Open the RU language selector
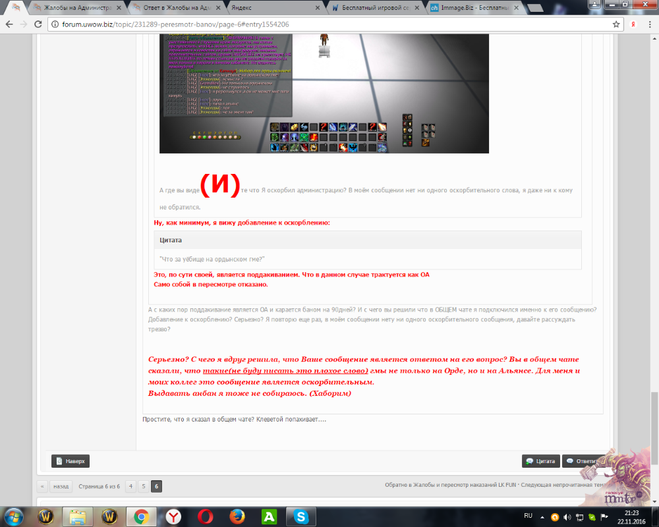This screenshot has height=527, width=659. (528, 515)
